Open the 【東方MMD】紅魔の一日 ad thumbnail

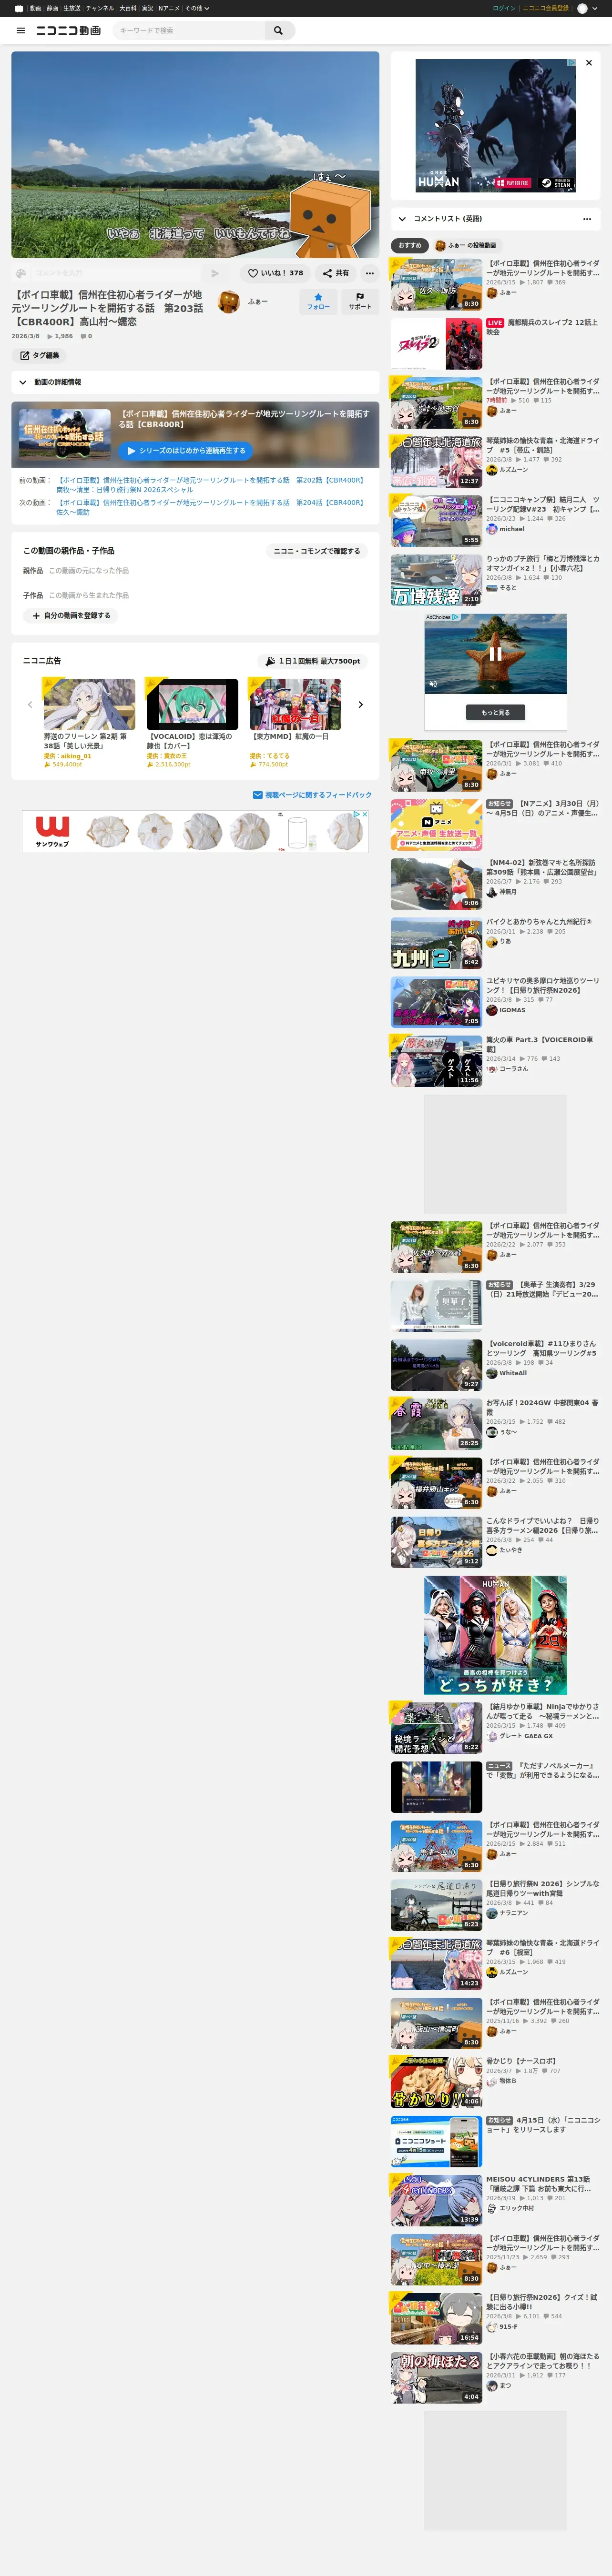(x=295, y=704)
